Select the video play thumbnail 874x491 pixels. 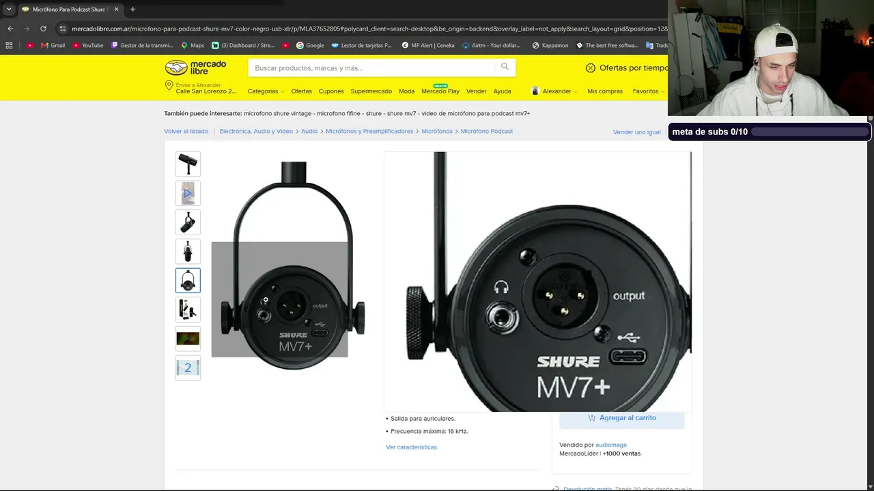click(188, 194)
